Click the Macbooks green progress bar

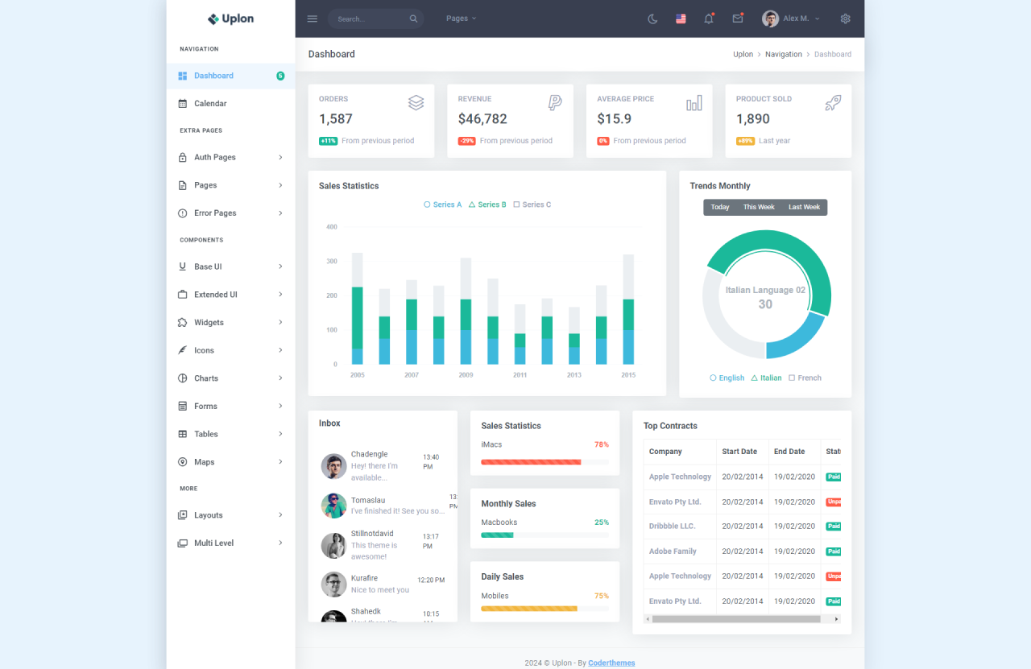[x=497, y=535]
